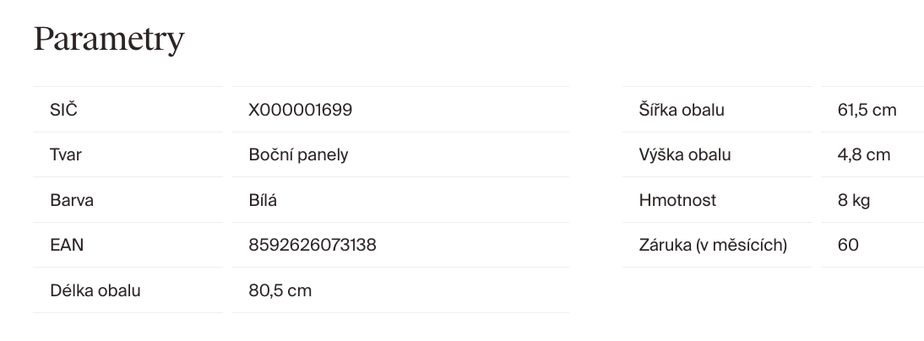The height and width of the screenshot is (341, 924).
Task: Select the 4,8 cm height value
Action: (864, 155)
